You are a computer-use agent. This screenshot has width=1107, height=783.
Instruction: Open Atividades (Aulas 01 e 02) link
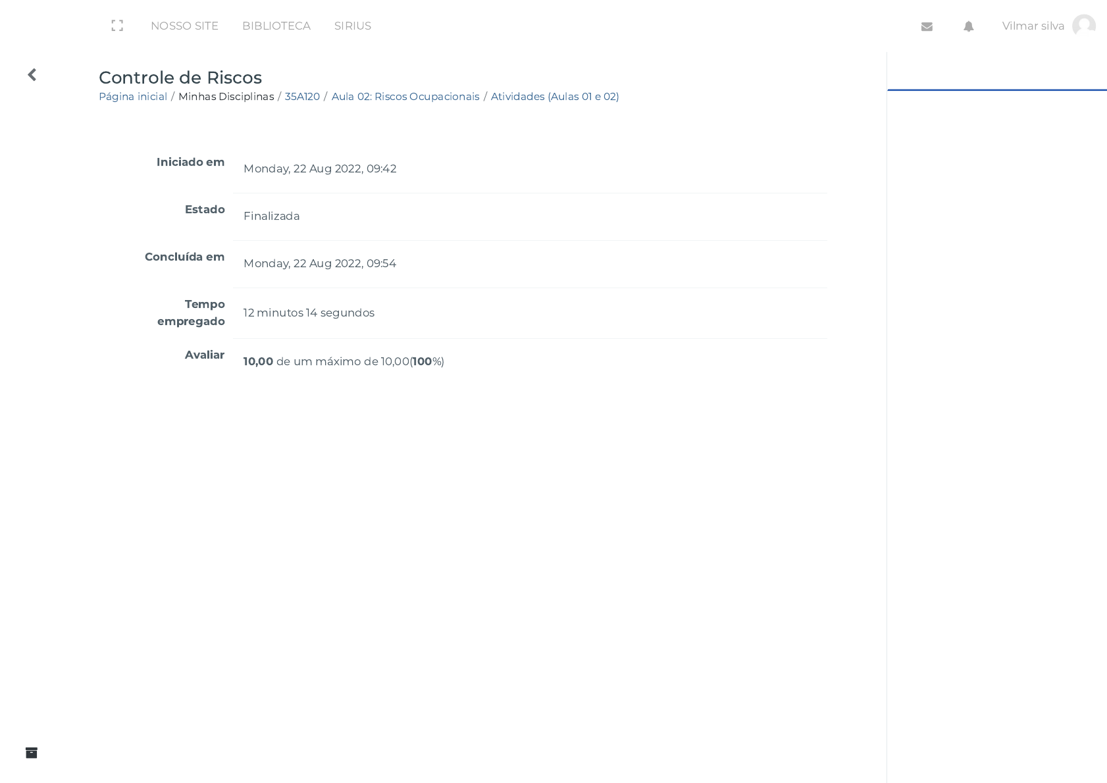(554, 96)
